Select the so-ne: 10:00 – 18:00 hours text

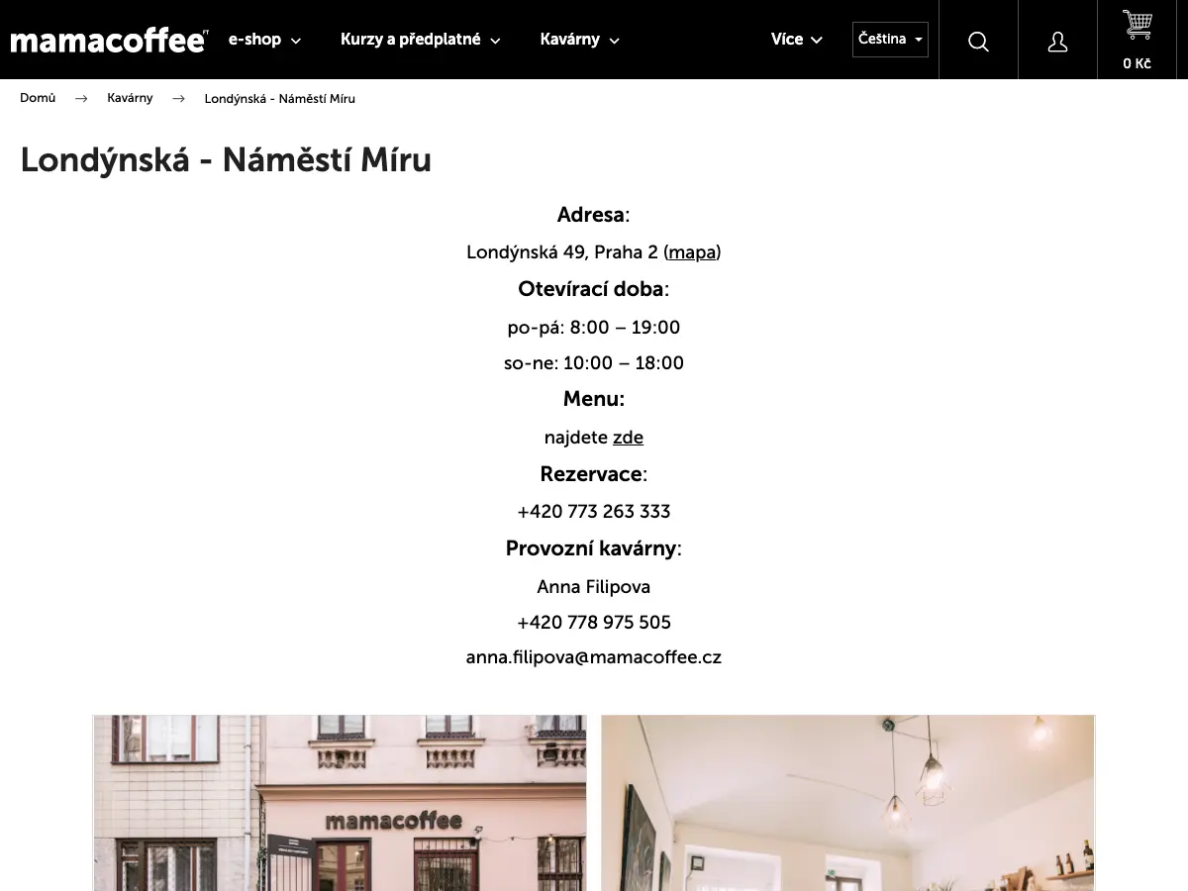pos(594,363)
